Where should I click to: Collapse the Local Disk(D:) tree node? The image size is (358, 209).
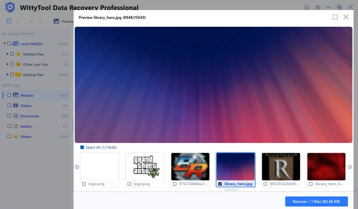[x=5, y=44]
